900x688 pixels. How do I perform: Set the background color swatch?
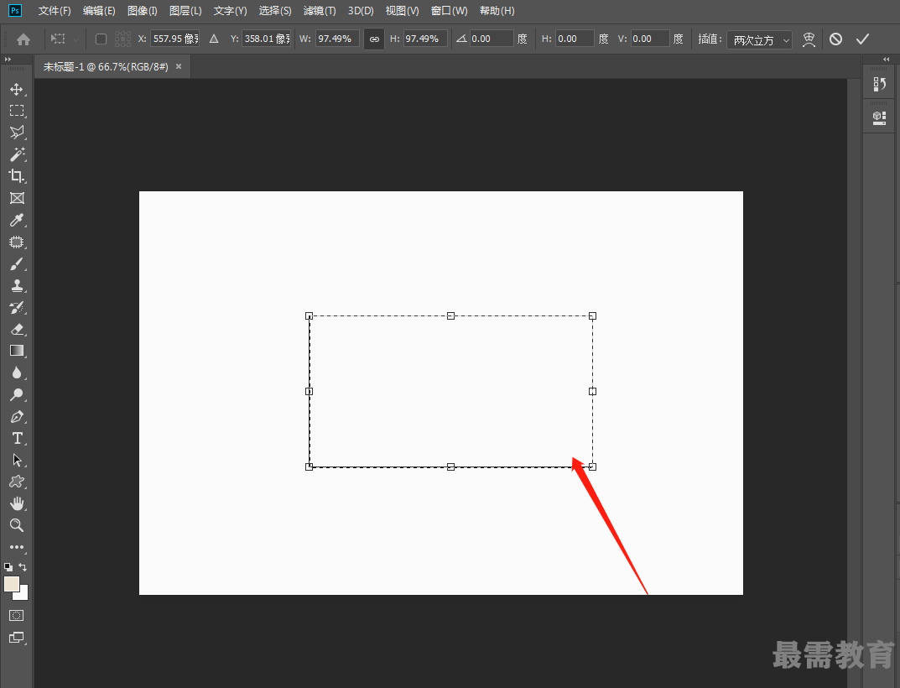pyautogui.click(x=23, y=594)
